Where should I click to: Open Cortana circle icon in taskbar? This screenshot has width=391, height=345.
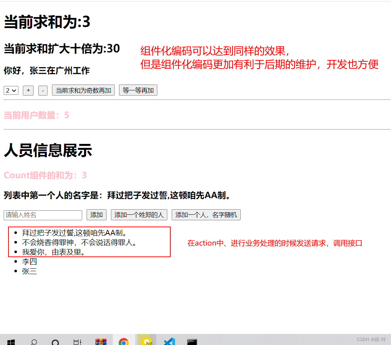point(55,342)
